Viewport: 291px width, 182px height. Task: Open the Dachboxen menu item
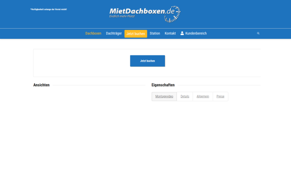[93, 33]
